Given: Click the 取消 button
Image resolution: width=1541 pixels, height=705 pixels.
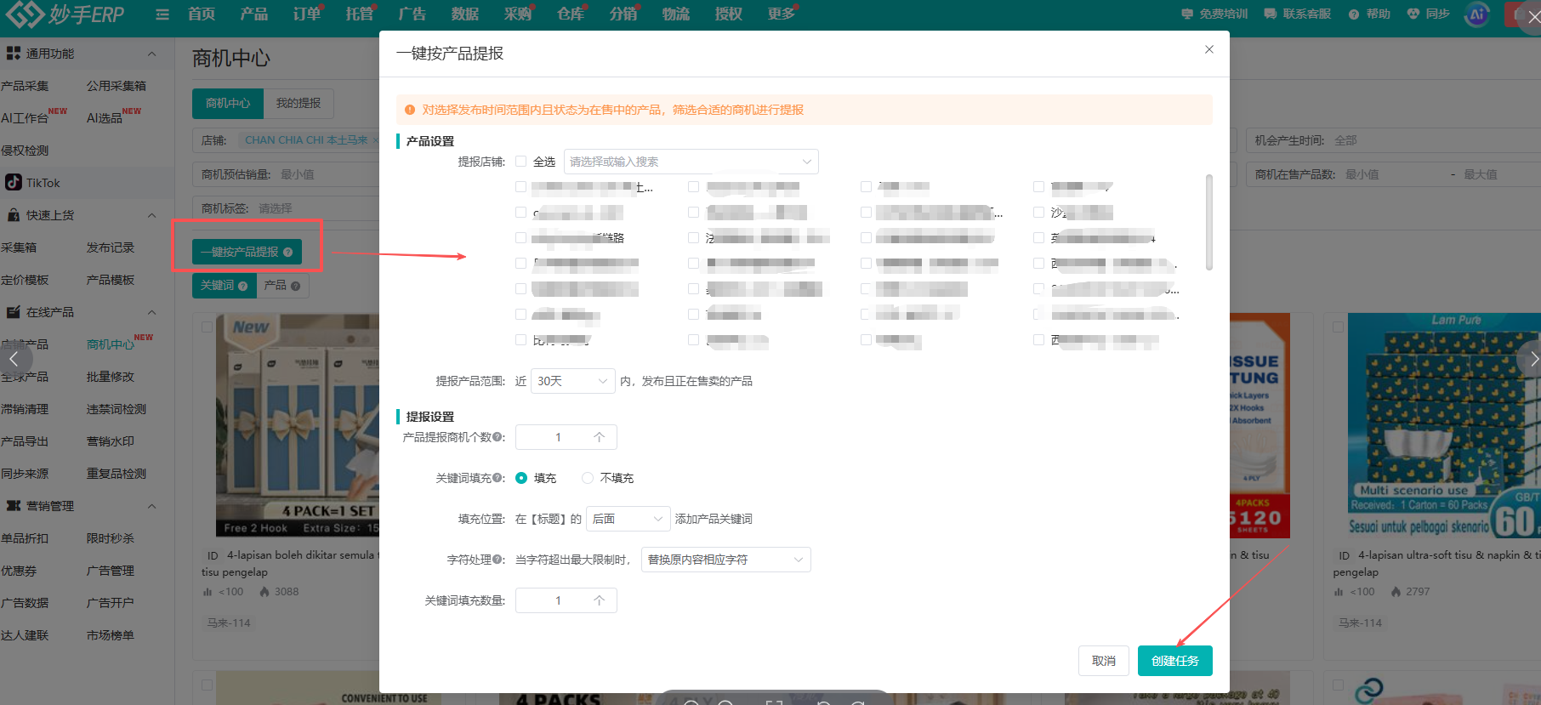Looking at the screenshot, I should [x=1104, y=661].
